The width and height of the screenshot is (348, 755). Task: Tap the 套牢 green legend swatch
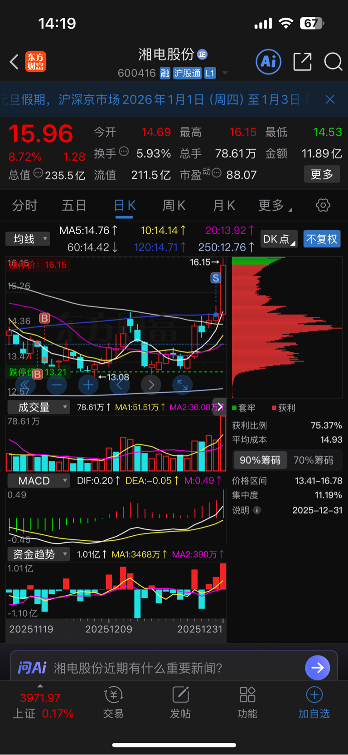pos(235,408)
